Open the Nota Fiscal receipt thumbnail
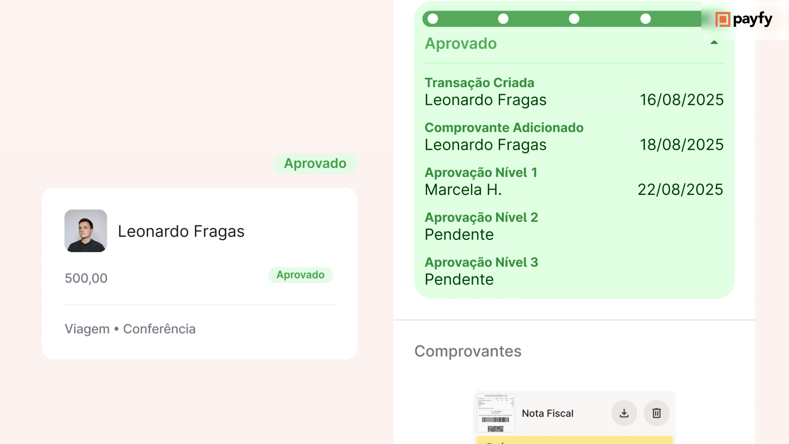Image resolution: width=789 pixels, height=444 pixels. tap(496, 413)
